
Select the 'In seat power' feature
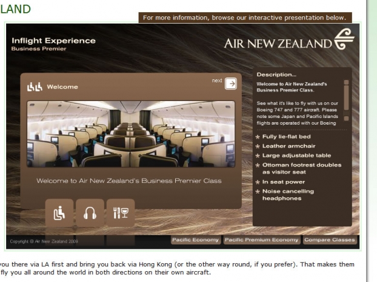[284, 182]
